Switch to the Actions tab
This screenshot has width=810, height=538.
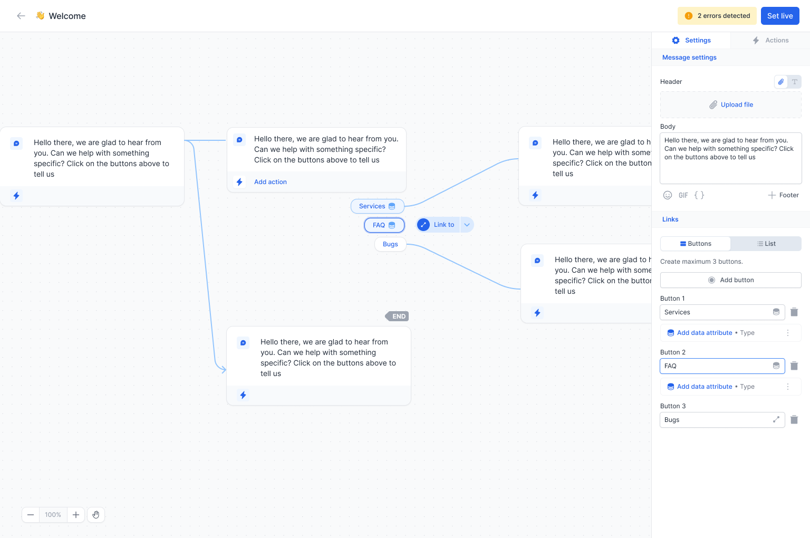coord(770,41)
